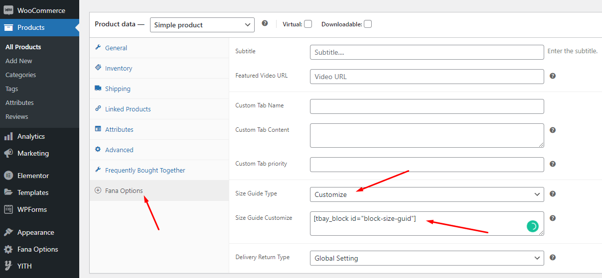Open Delivery Return Type dropdown
This screenshot has height=278, width=602.
427,258
